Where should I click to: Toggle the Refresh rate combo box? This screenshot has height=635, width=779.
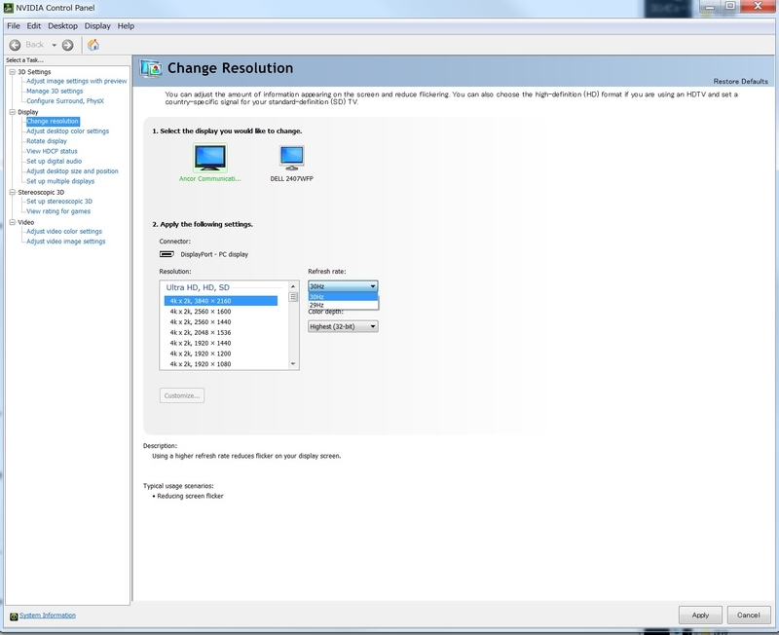point(343,286)
